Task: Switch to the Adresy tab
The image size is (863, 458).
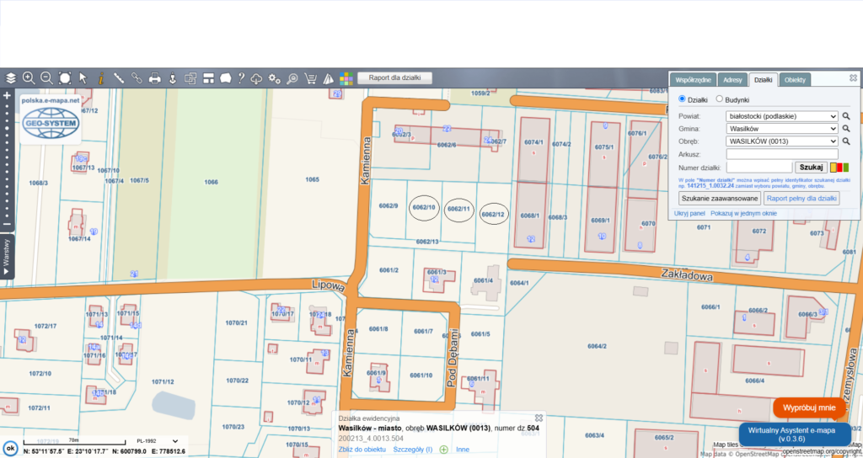Action: pyautogui.click(x=733, y=80)
